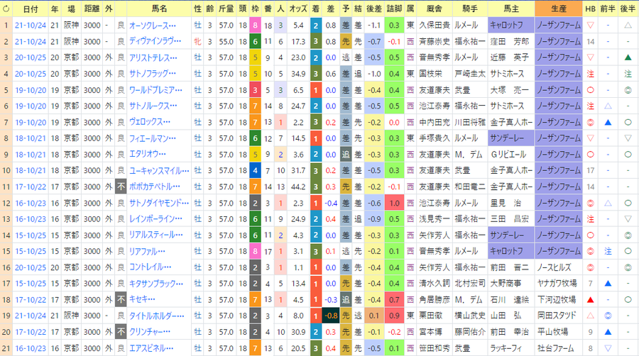Sort by the 馬名 column header
Viewport: 639px width, 356px height.
pos(159,9)
